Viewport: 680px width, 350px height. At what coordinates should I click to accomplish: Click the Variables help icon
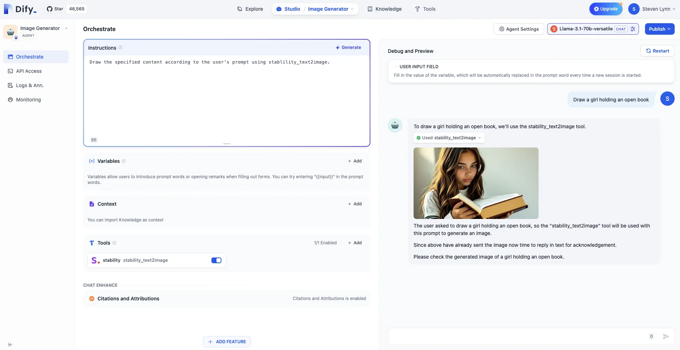pos(124,161)
